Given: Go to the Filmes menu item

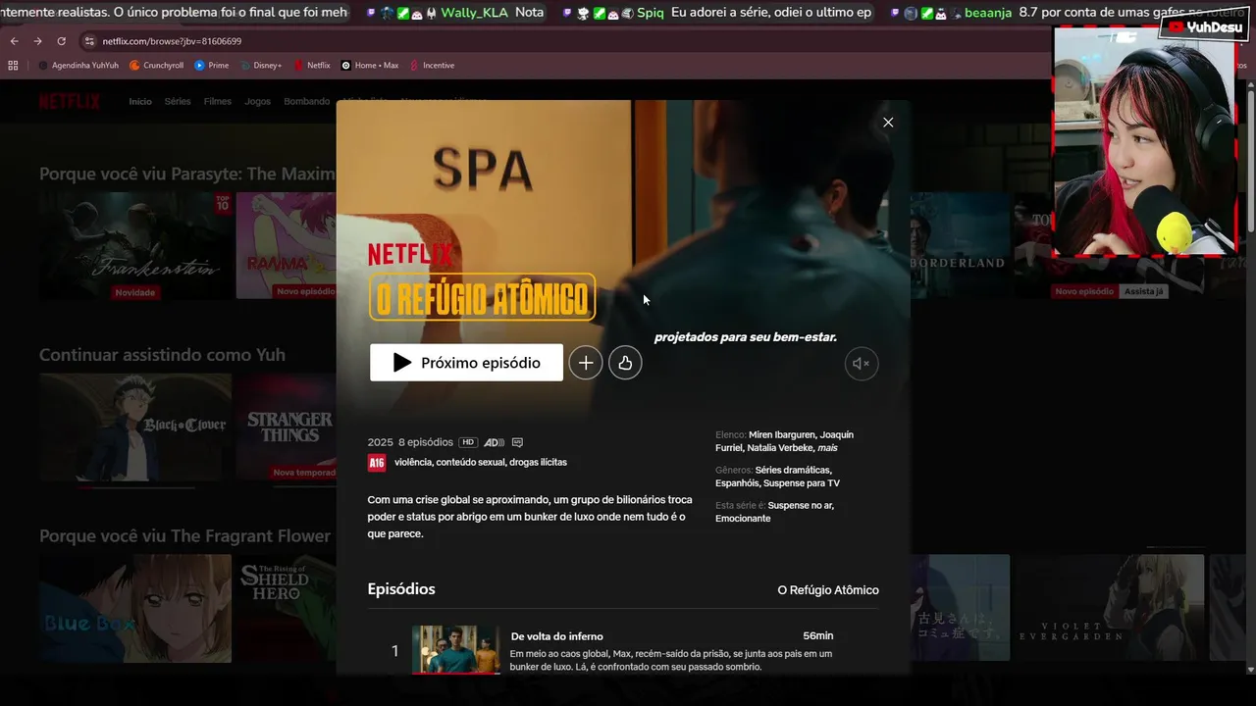Looking at the screenshot, I should pyautogui.click(x=218, y=101).
